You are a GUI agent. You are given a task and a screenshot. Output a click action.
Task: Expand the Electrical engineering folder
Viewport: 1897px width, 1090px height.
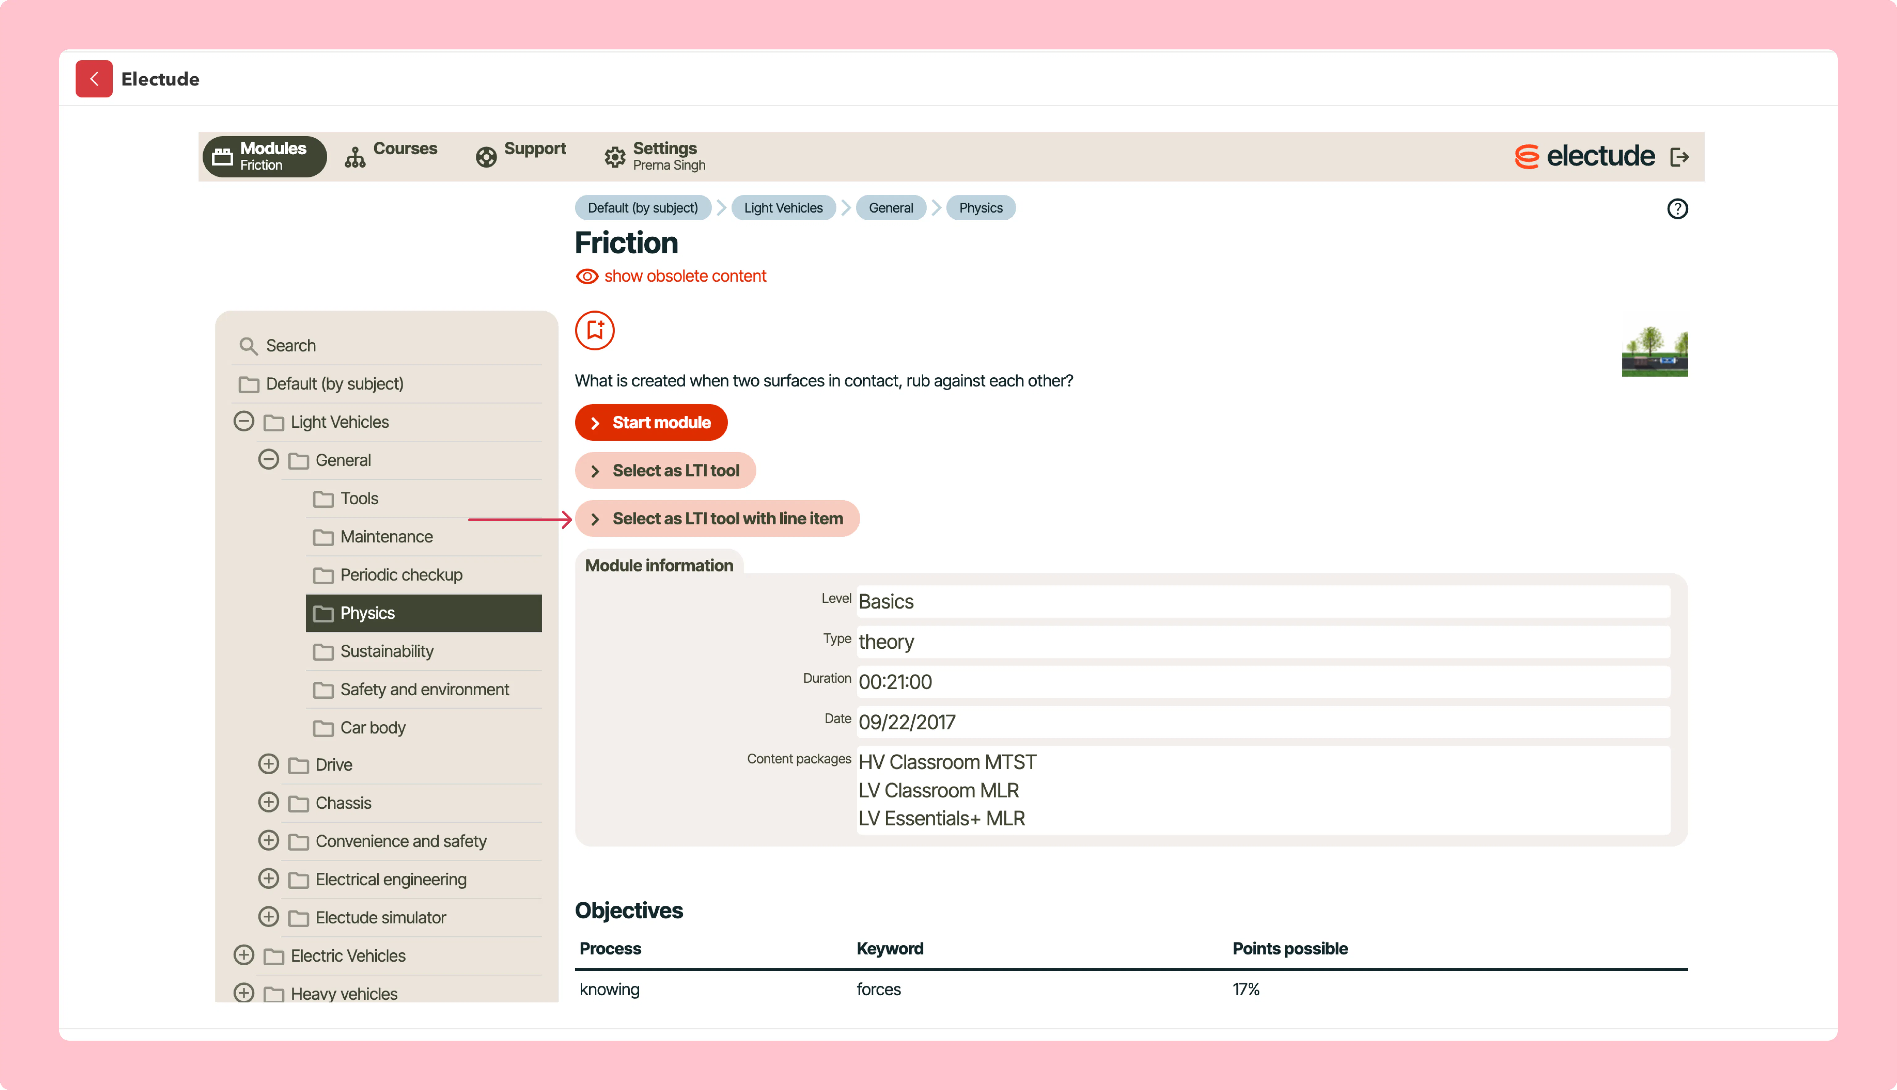[x=268, y=879]
